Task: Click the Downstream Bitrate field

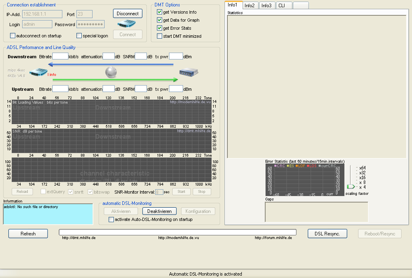Action: pos(60,57)
